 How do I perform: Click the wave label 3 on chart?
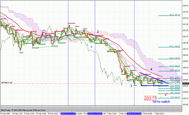pos(131,86)
